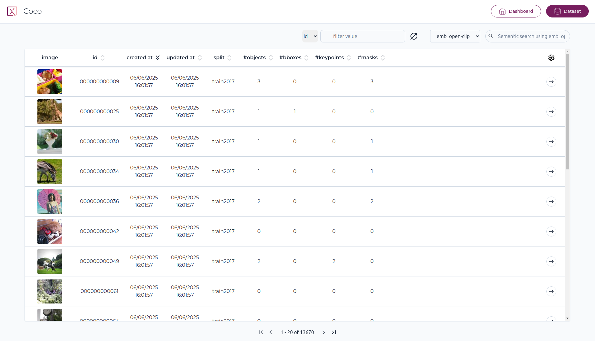Focus the filter value input
The width and height of the screenshot is (595, 341).
(x=363, y=36)
